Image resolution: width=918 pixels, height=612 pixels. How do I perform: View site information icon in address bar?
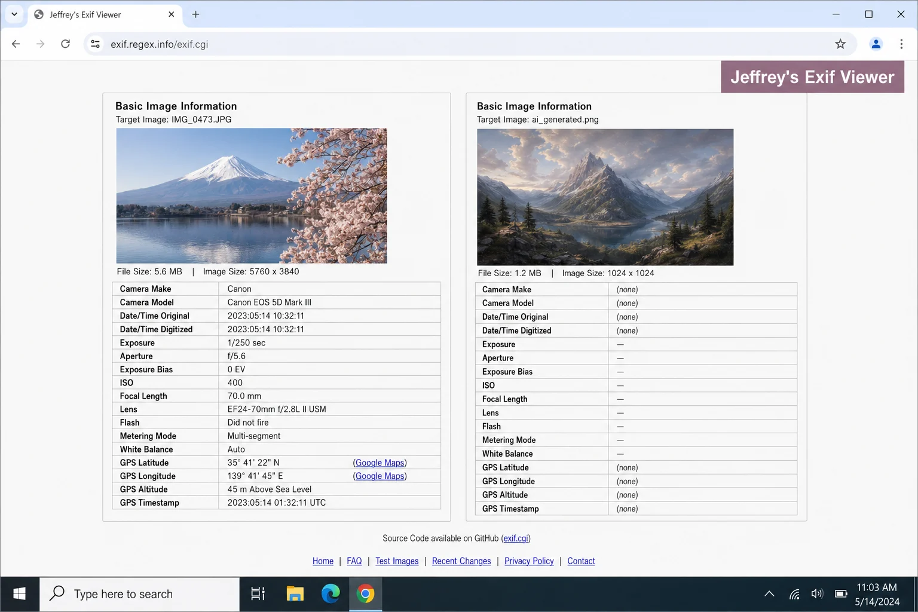[x=95, y=44]
